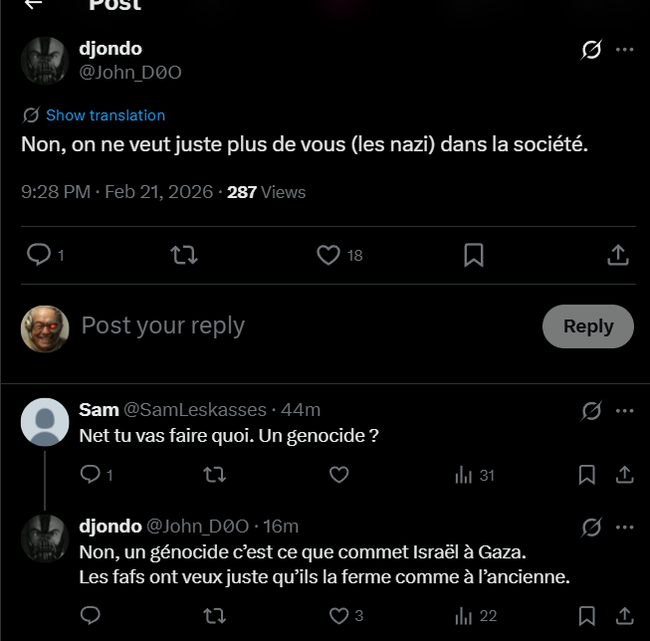Open Sam's profile avatar
650x641 pixels.
[45, 422]
